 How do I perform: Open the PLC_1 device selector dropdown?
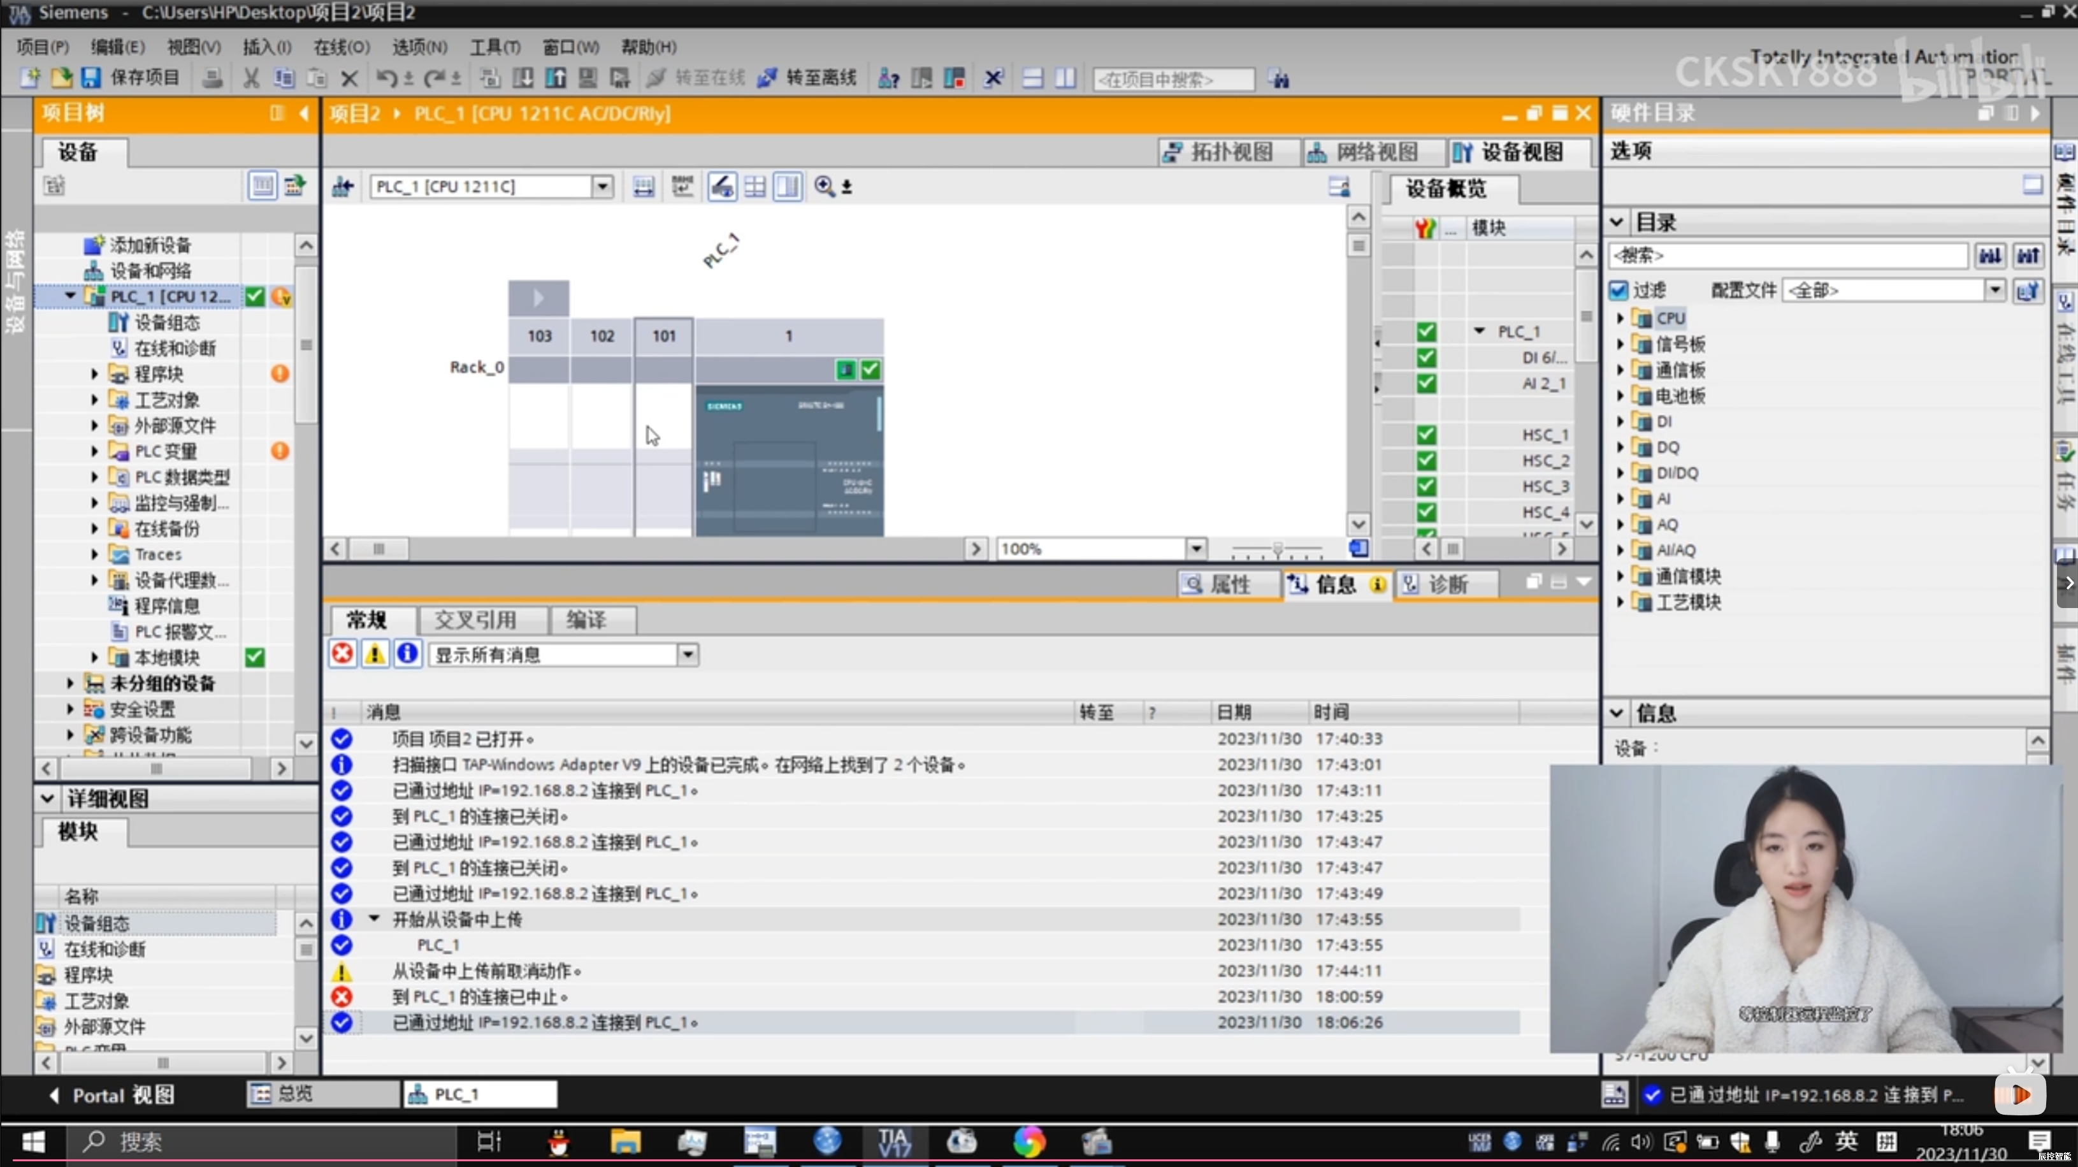(602, 187)
